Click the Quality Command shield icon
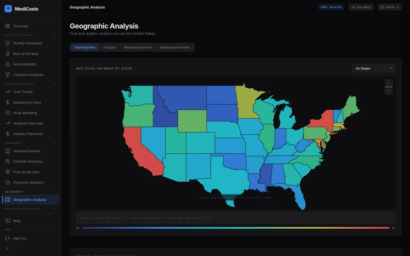The height and width of the screenshot is (256, 410). [x=8, y=43]
